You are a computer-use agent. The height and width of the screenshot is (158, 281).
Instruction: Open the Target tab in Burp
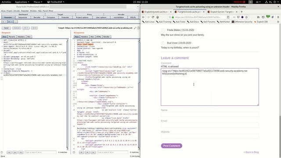(x=60, y=14)
